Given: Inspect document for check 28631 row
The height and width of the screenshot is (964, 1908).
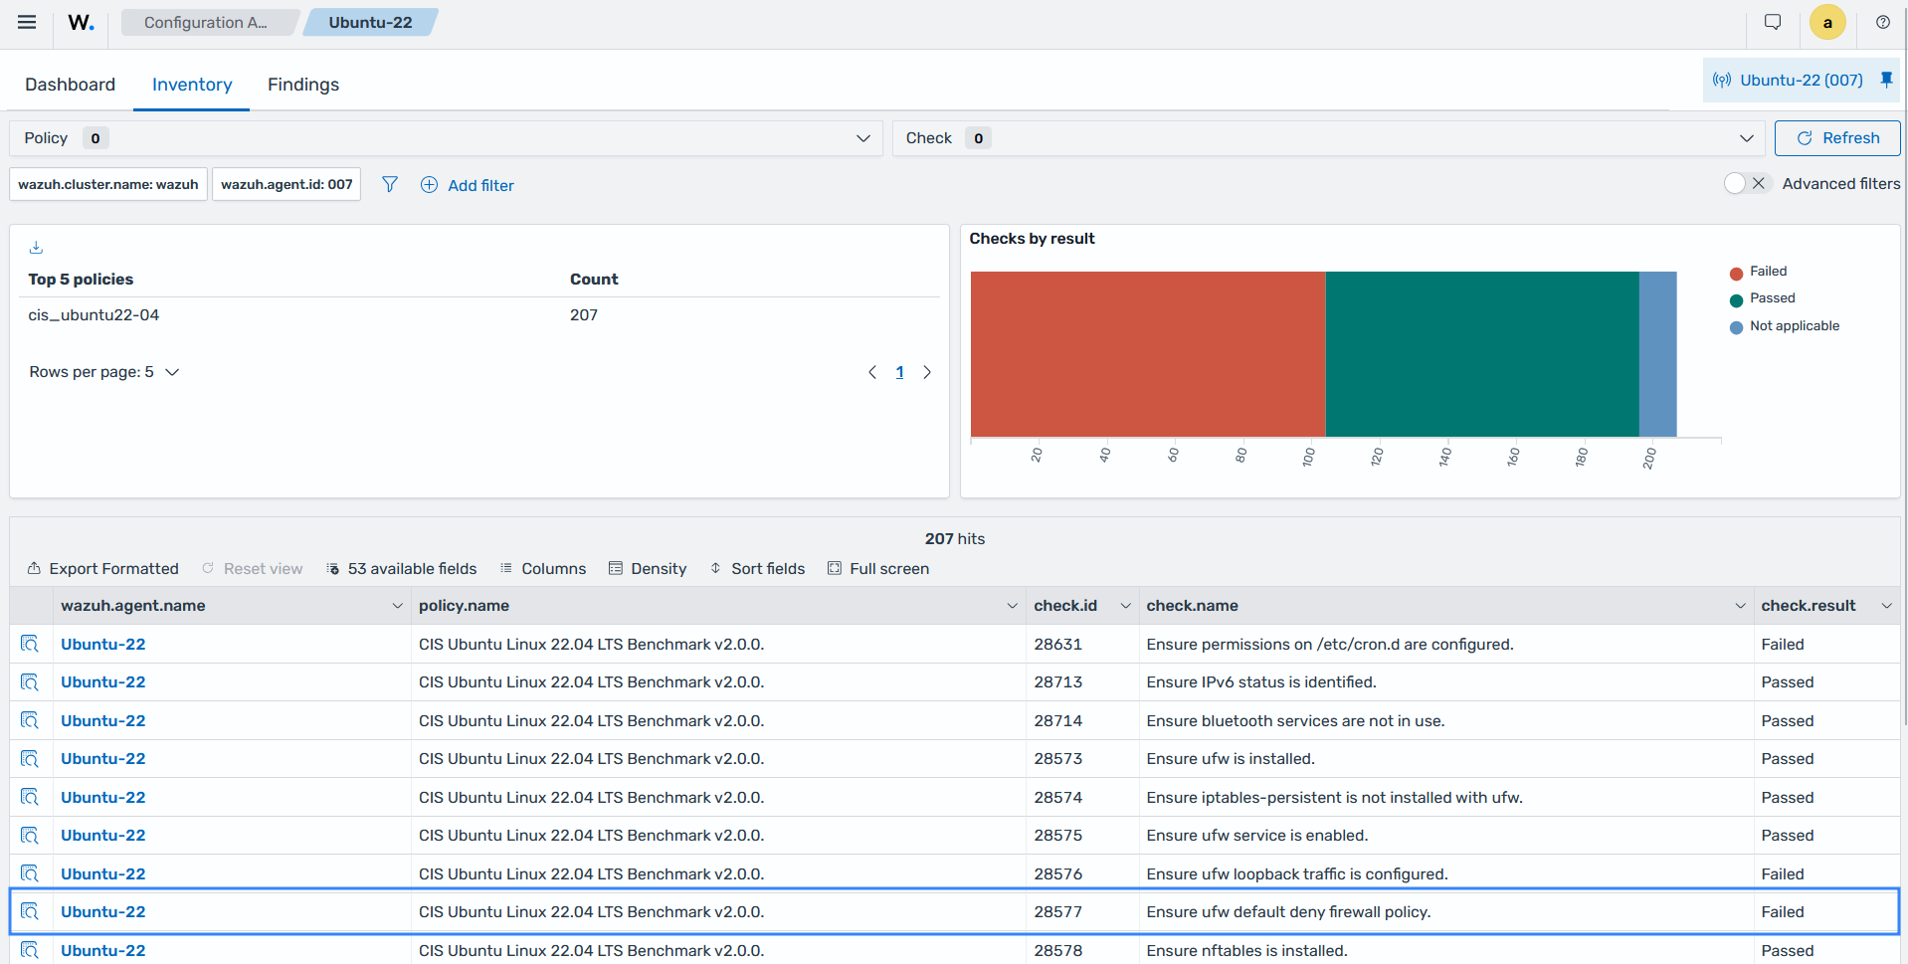Looking at the screenshot, I should click(x=30, y=644).
